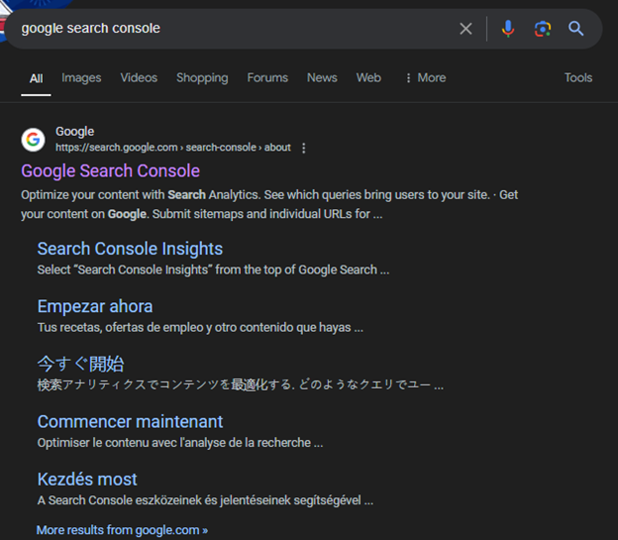
Task: Click snippet text 'Optimize your content with Search Analytics'
Action: [140, 195]
